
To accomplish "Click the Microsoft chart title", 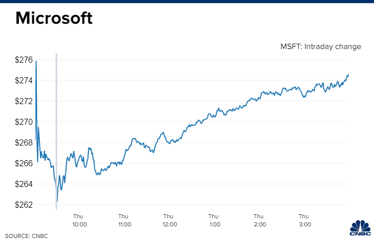I will click(54, 19).
